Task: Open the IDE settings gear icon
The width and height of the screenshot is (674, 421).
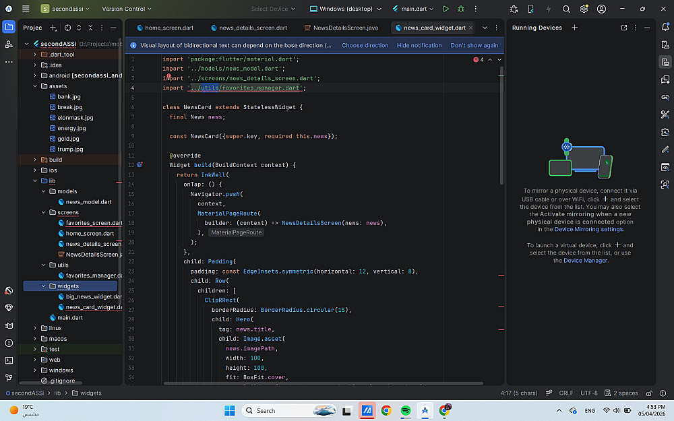Action: pos(584,9)
